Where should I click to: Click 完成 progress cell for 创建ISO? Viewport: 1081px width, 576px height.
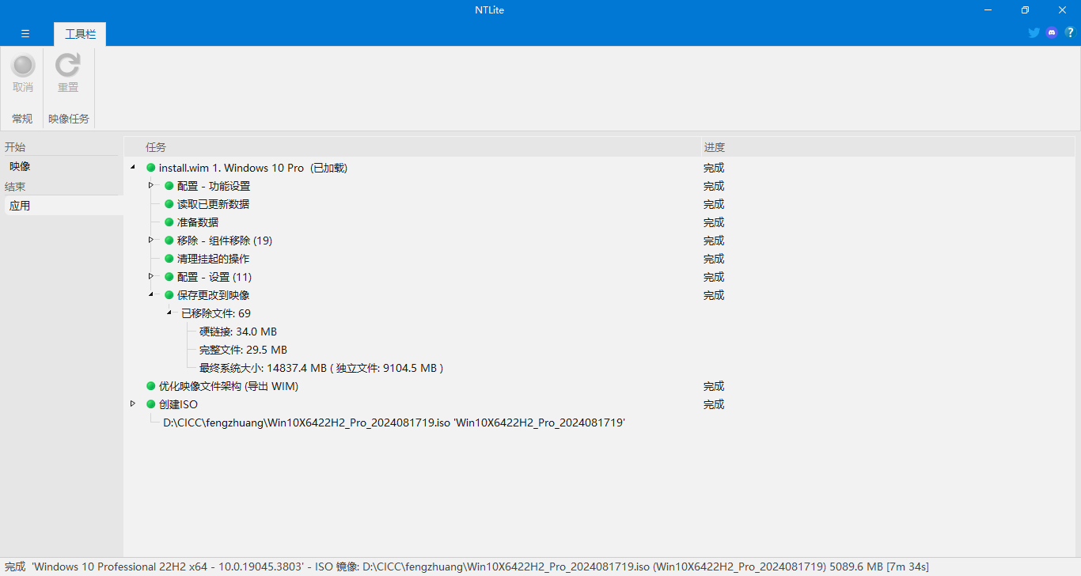click(x=714, y=404)
